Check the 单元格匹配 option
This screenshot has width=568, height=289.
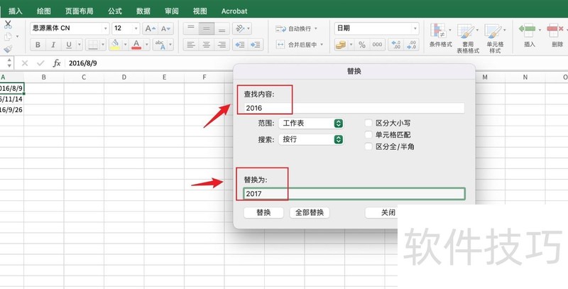368,134
